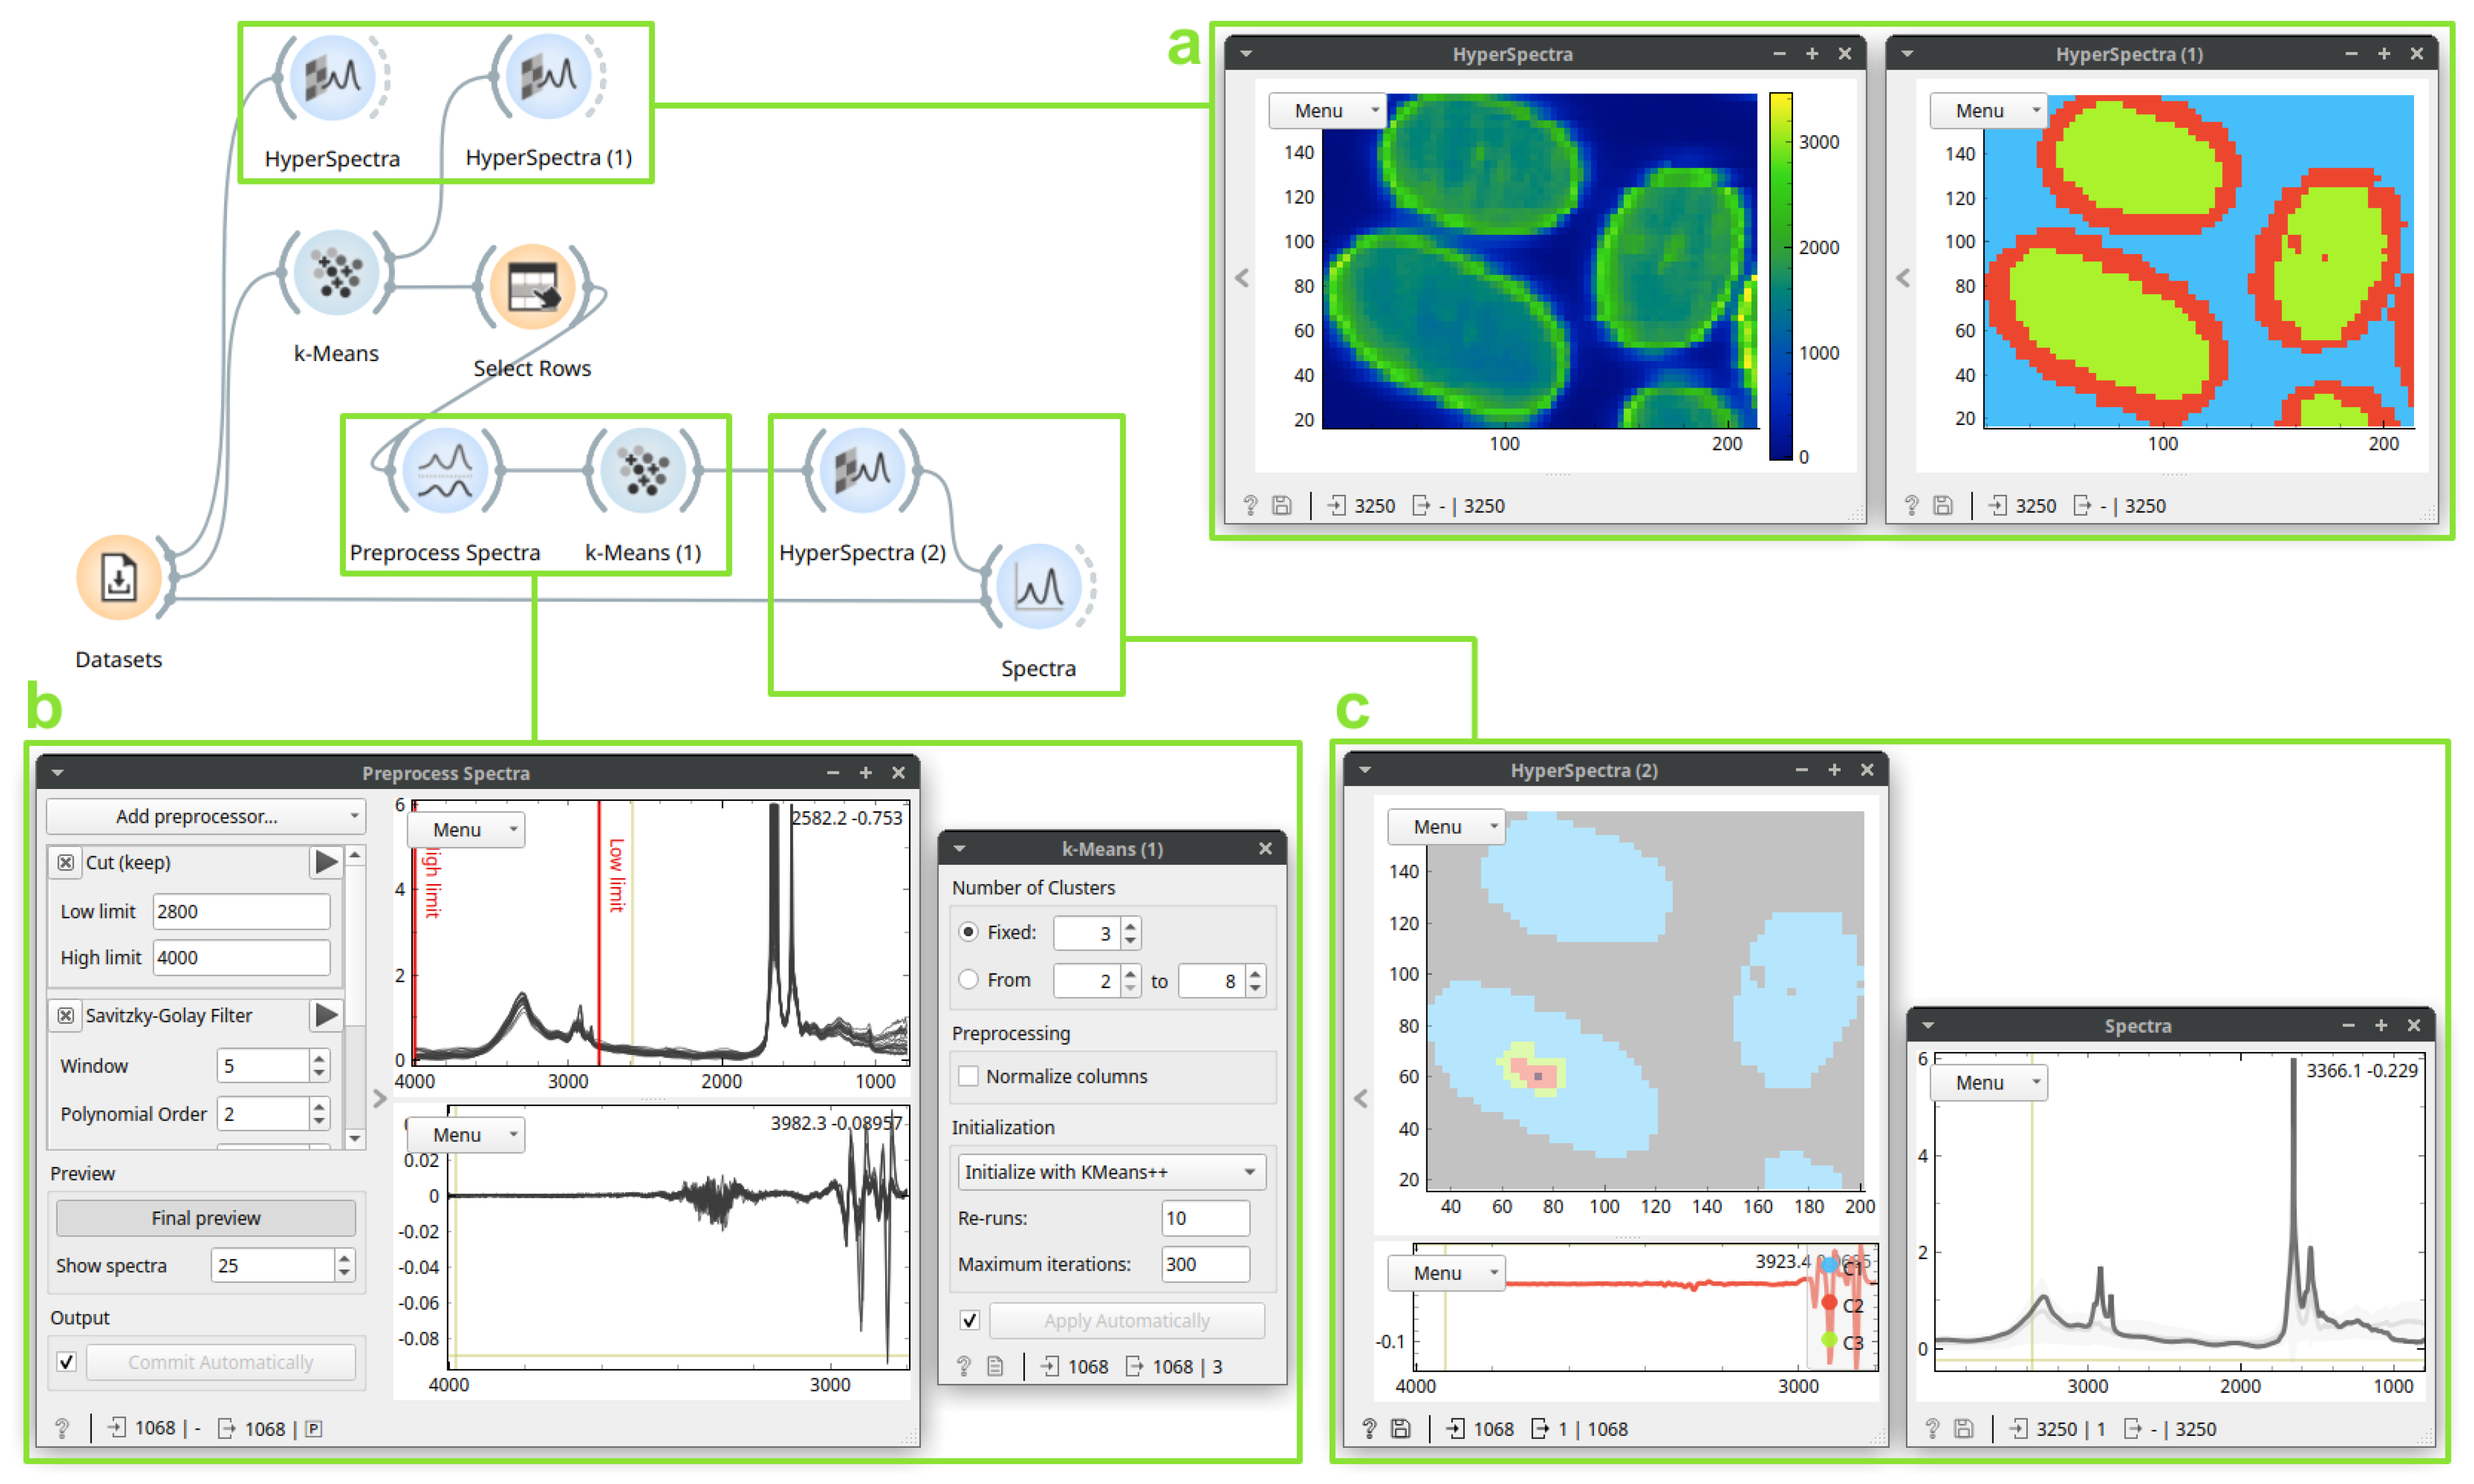Enable Normalize columns

(968, 1076)
